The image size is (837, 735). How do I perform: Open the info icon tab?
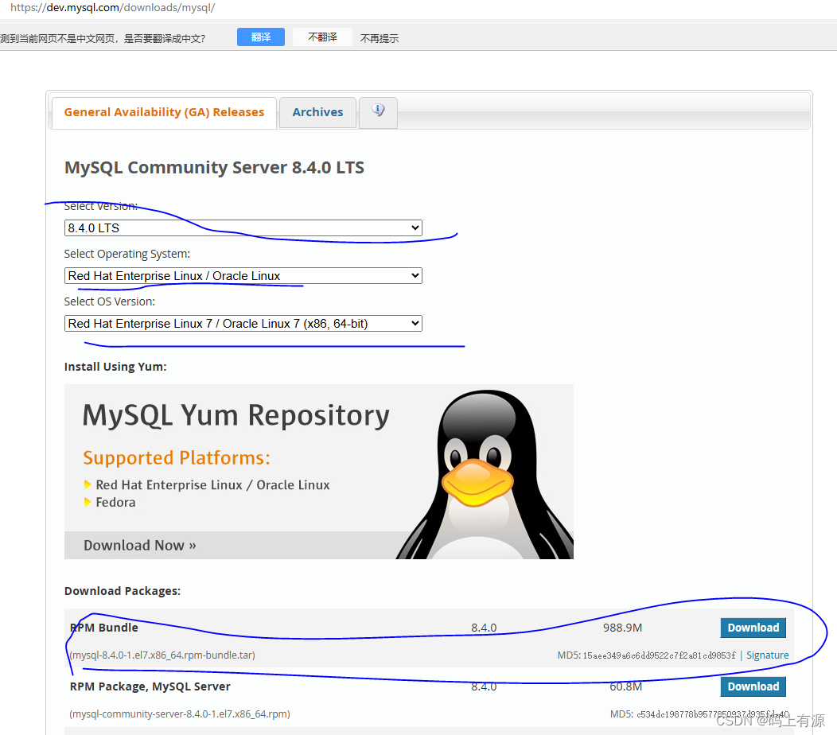coord(378,112)
